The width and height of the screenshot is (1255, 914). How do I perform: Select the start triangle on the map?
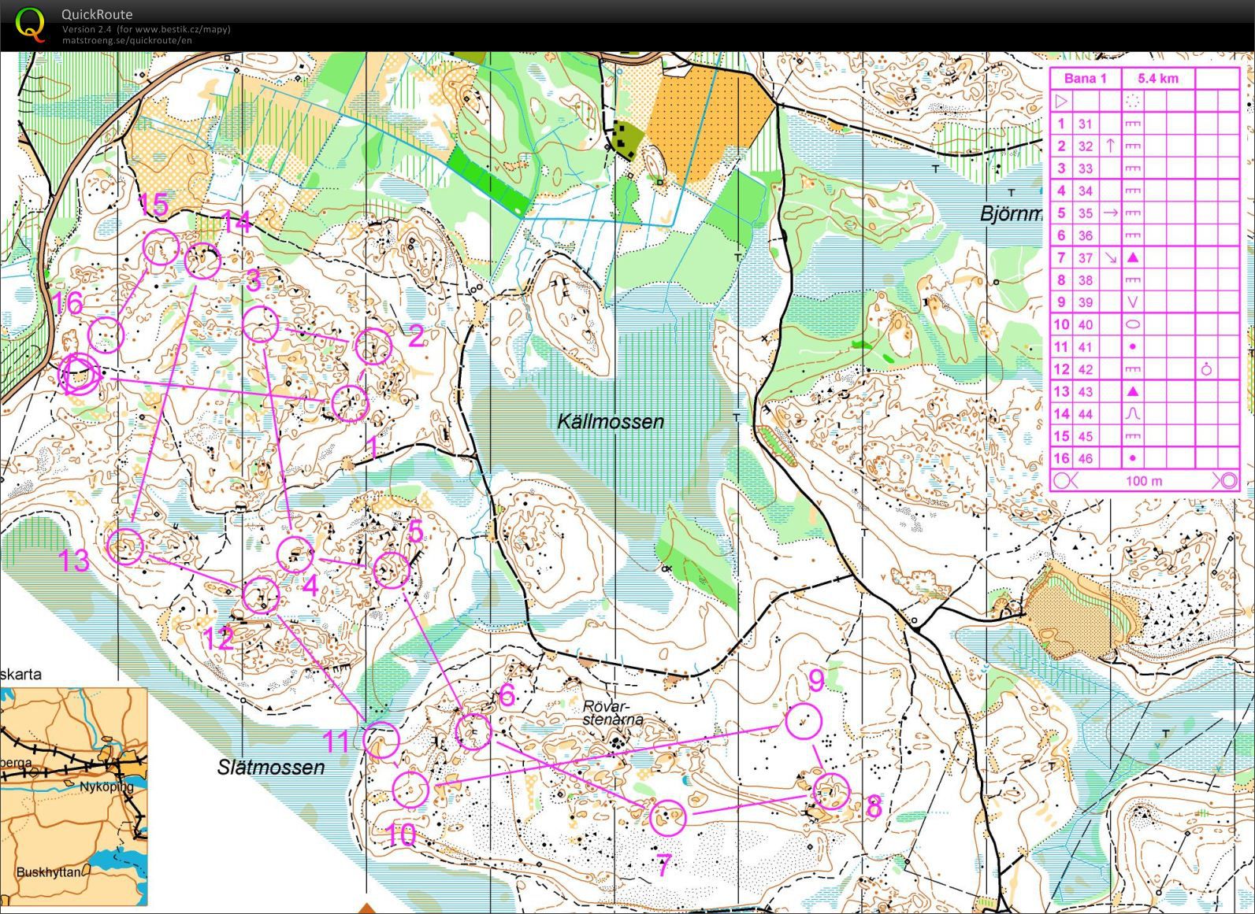click(x=80, y=375)
